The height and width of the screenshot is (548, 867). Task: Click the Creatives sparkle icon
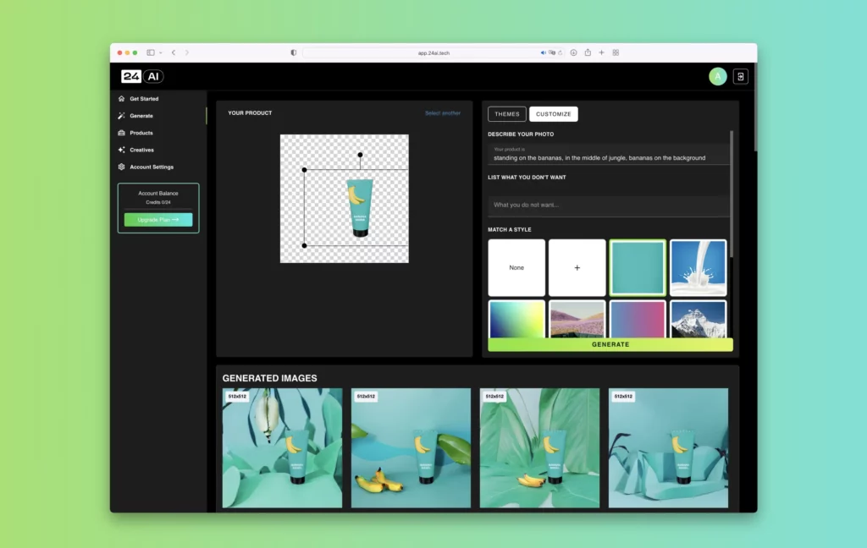point(122,150)
